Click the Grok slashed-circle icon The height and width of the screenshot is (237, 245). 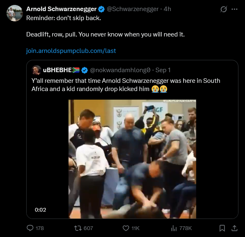click(x=224, y=9)
